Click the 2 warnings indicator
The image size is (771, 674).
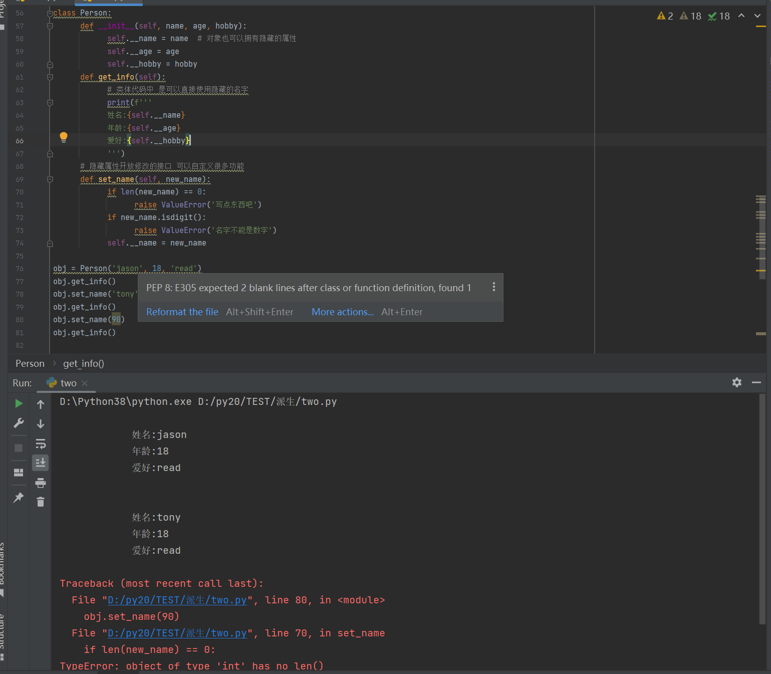(665, 16)
